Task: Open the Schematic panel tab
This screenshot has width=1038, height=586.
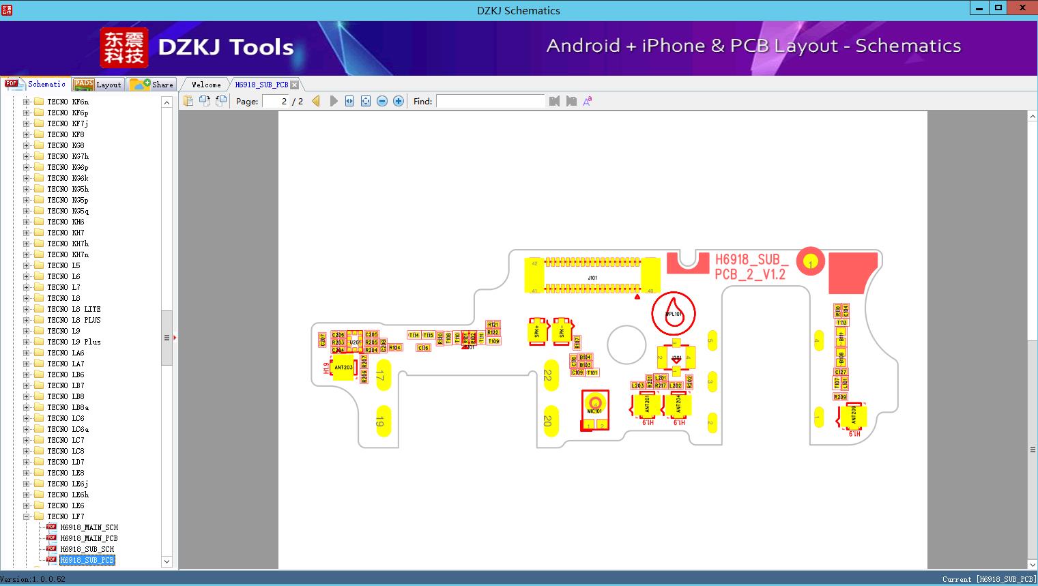Action: 35,84
